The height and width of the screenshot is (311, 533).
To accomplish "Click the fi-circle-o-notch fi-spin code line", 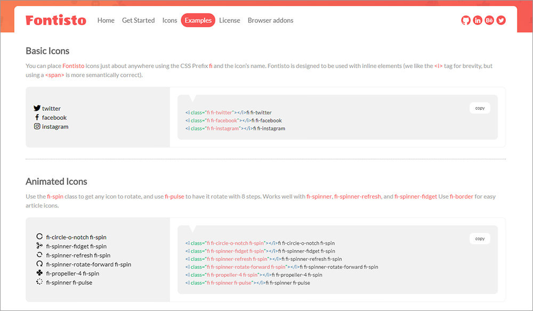I will pos(260,243).
